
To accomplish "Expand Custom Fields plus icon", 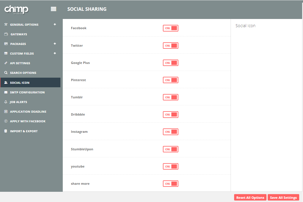I will (55, 53).
